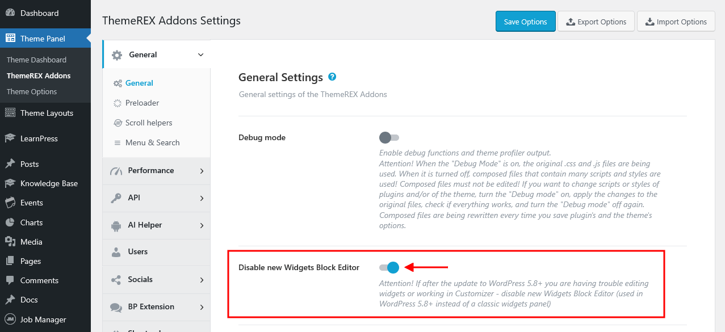Click the Socials share icon
Viewport: 725px width, 332px height.
pyautogui.click(x=116, y=280)
